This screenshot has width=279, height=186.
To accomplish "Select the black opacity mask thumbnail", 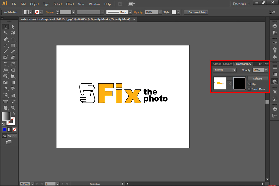I will point(239,83).
